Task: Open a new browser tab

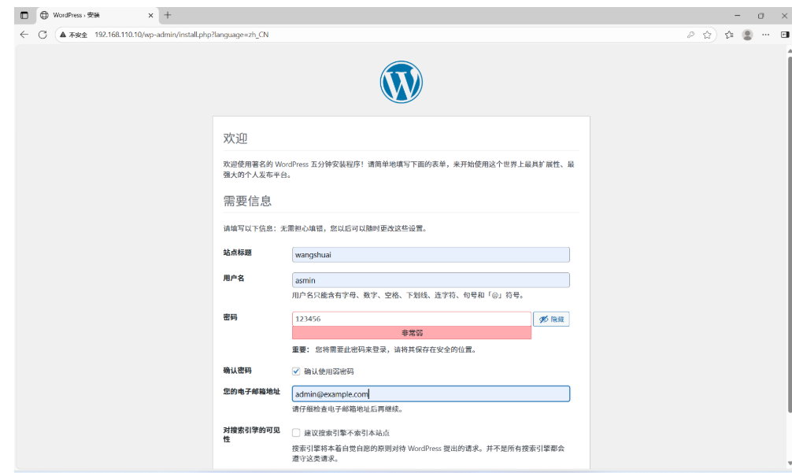Action: 168,15
